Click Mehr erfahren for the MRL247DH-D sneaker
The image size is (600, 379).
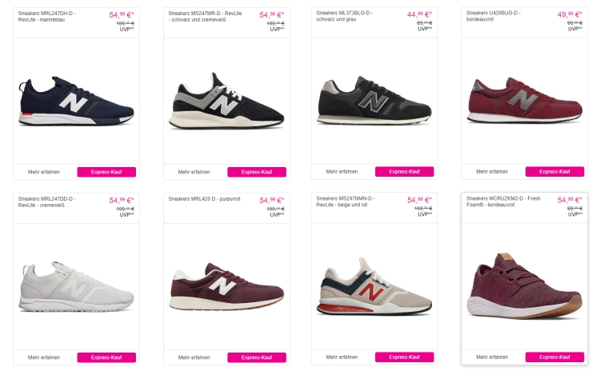[44, 172]
